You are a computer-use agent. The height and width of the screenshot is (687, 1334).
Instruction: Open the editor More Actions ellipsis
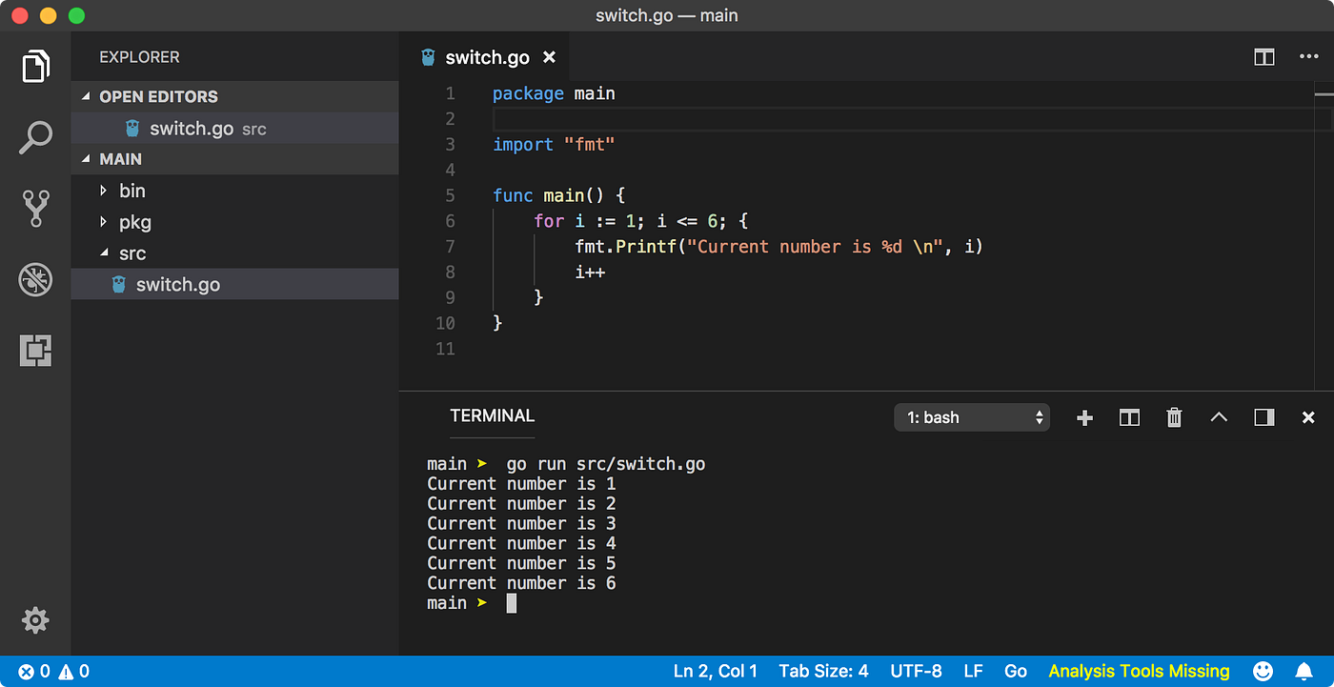click(1309, 57)
